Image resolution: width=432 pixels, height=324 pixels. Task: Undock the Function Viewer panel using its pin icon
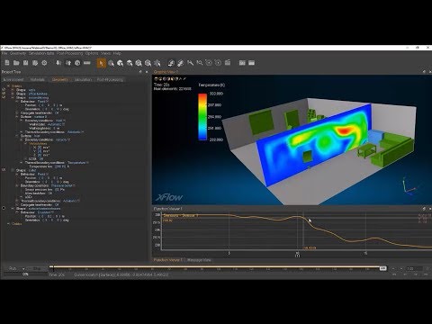(424, 209)
